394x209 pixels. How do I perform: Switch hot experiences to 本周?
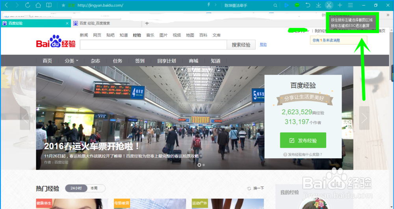(x=94, y=188)
